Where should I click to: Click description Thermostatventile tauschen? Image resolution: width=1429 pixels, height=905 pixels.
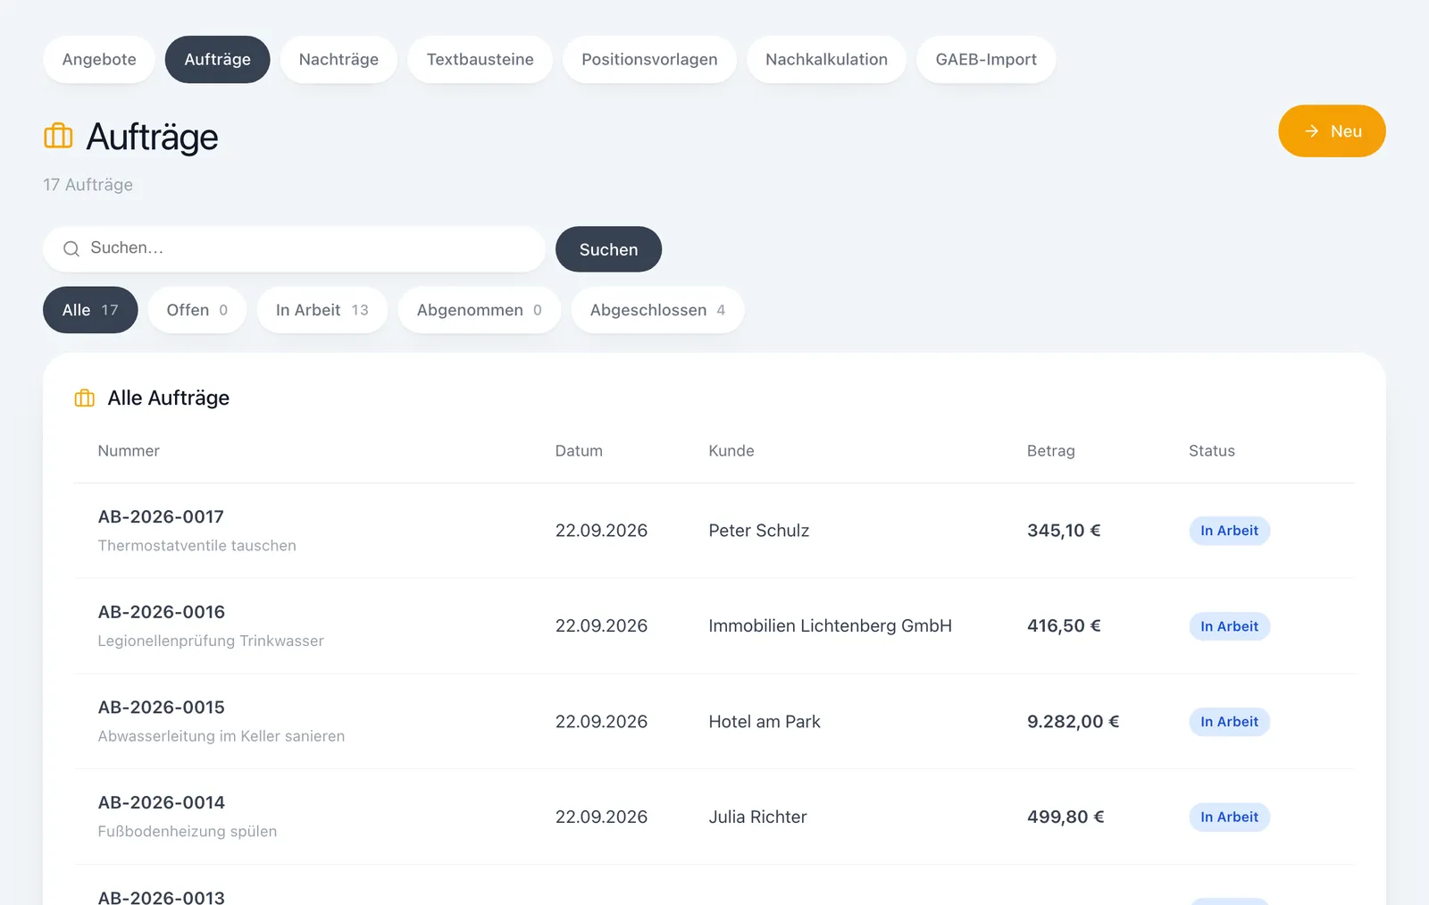click(197, 546)
